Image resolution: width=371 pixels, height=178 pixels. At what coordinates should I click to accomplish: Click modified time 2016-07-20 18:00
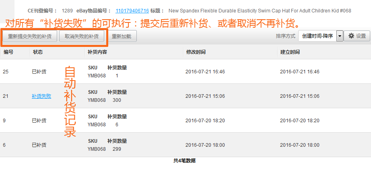pyautogui.click(x=205, y=145)
